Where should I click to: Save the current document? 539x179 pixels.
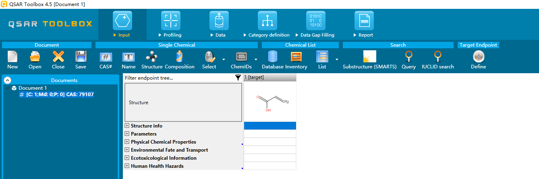click(81, 57)
